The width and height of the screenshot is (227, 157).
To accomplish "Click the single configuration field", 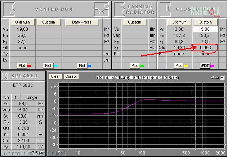I will click(32, 98).
